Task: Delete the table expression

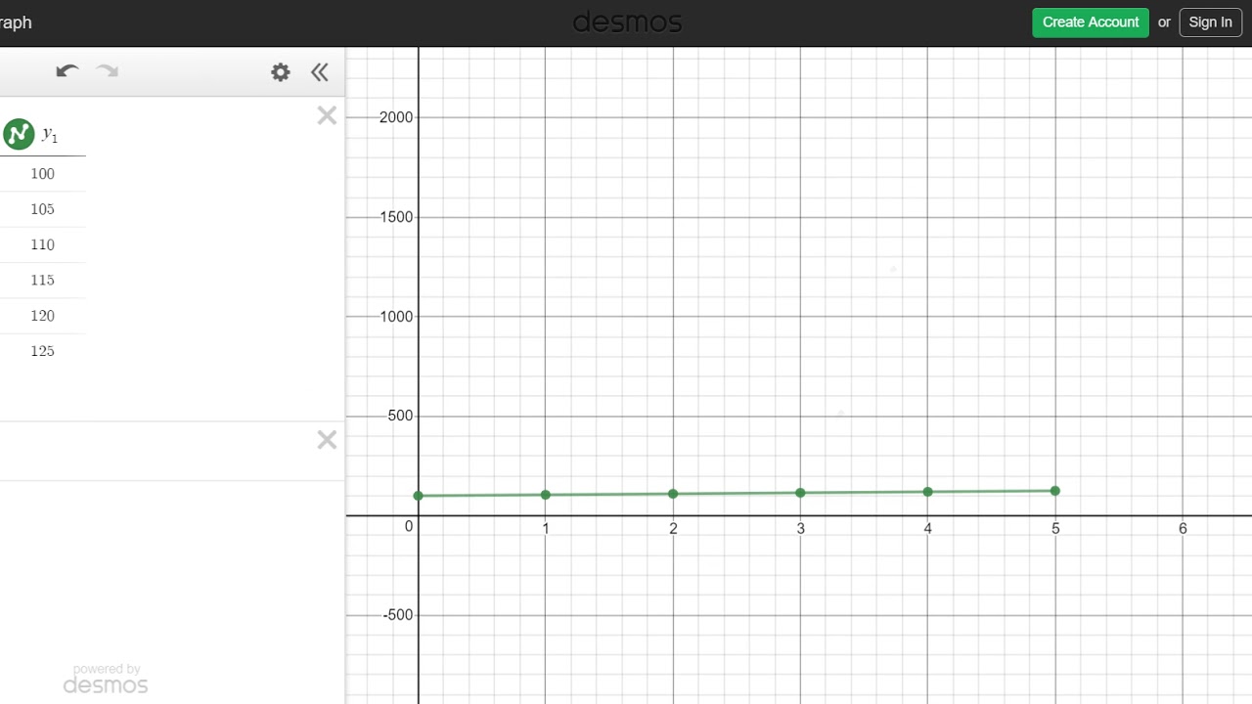Action: [x=327, y=115]
